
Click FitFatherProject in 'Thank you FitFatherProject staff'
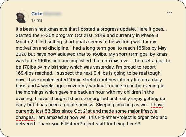[x=78, y=124]
